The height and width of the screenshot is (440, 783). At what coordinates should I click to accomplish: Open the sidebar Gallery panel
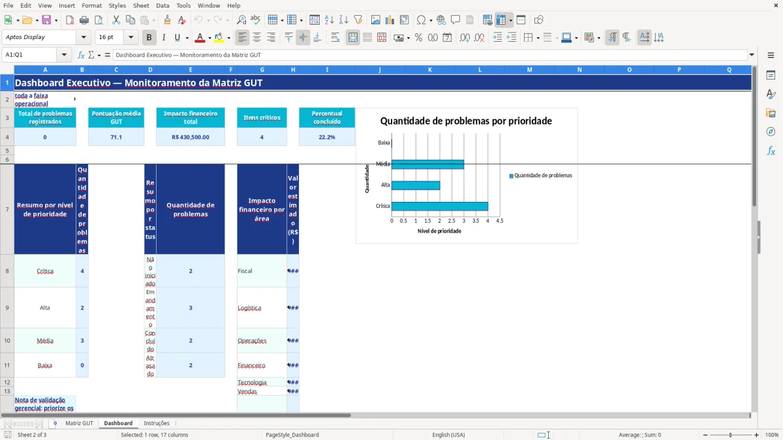click(771, 113)
